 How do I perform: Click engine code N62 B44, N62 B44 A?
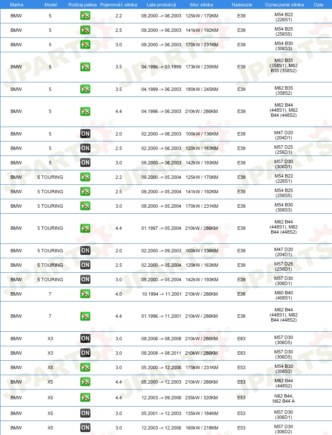(284, 398)
